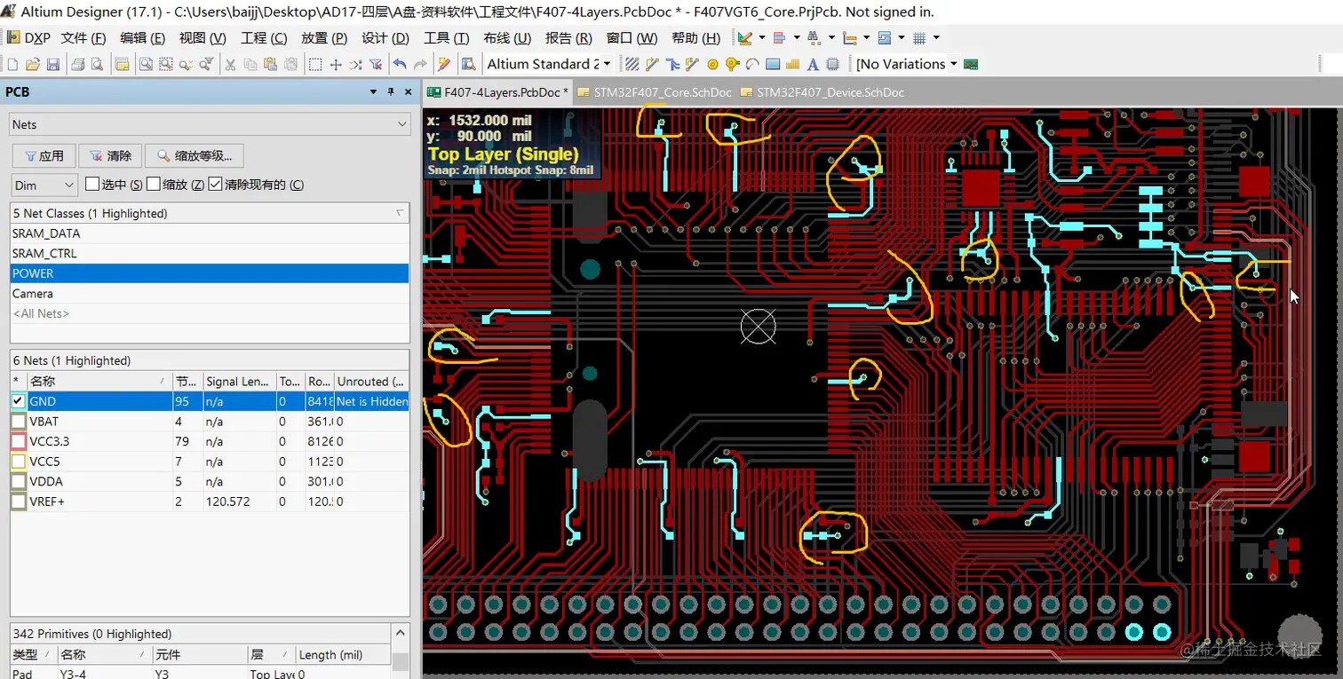Viewport: 1343px width, 679px height.
Task: Open the Nets panel mode dropdown
Action: coord(402,125)
